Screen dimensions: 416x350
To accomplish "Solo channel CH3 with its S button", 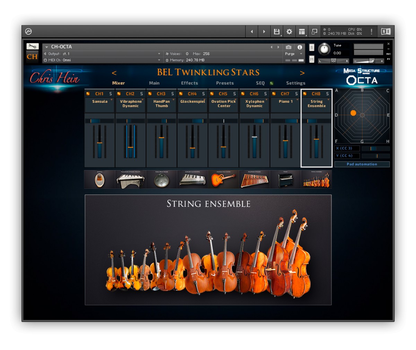I will (x=172, y=94).
